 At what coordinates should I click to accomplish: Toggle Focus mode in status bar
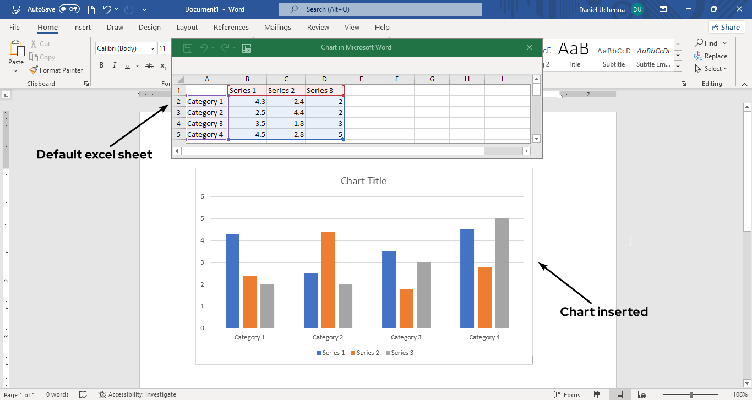pos(568,394)
